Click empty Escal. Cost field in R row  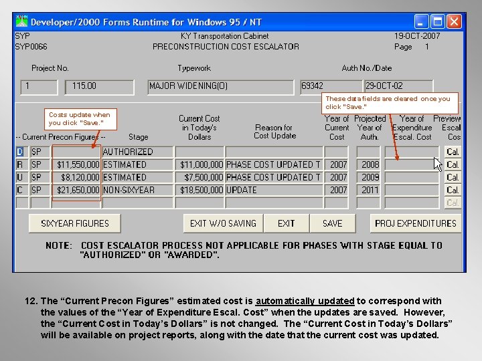point(412,165)
